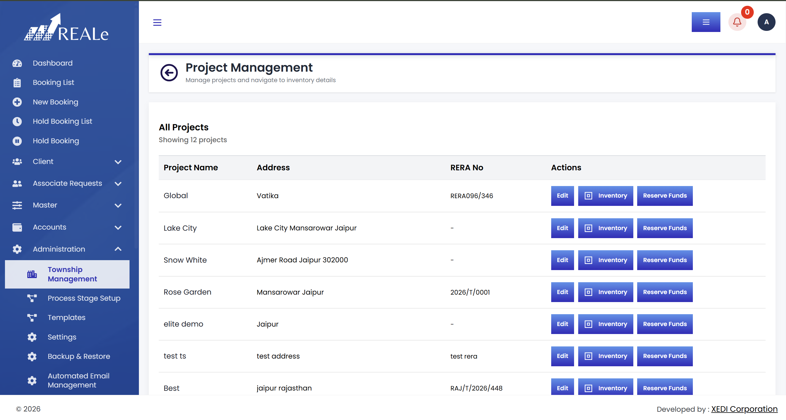Collapse the Administration submenu chevron
Viewport: 786px width, 420px height.
tap(118, 249)
